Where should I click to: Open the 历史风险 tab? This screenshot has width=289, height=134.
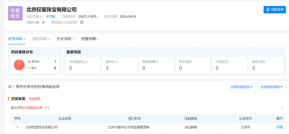tap(64, 39)
